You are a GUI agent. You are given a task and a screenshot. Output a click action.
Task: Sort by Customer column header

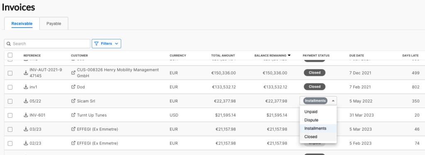pos(79,56)
